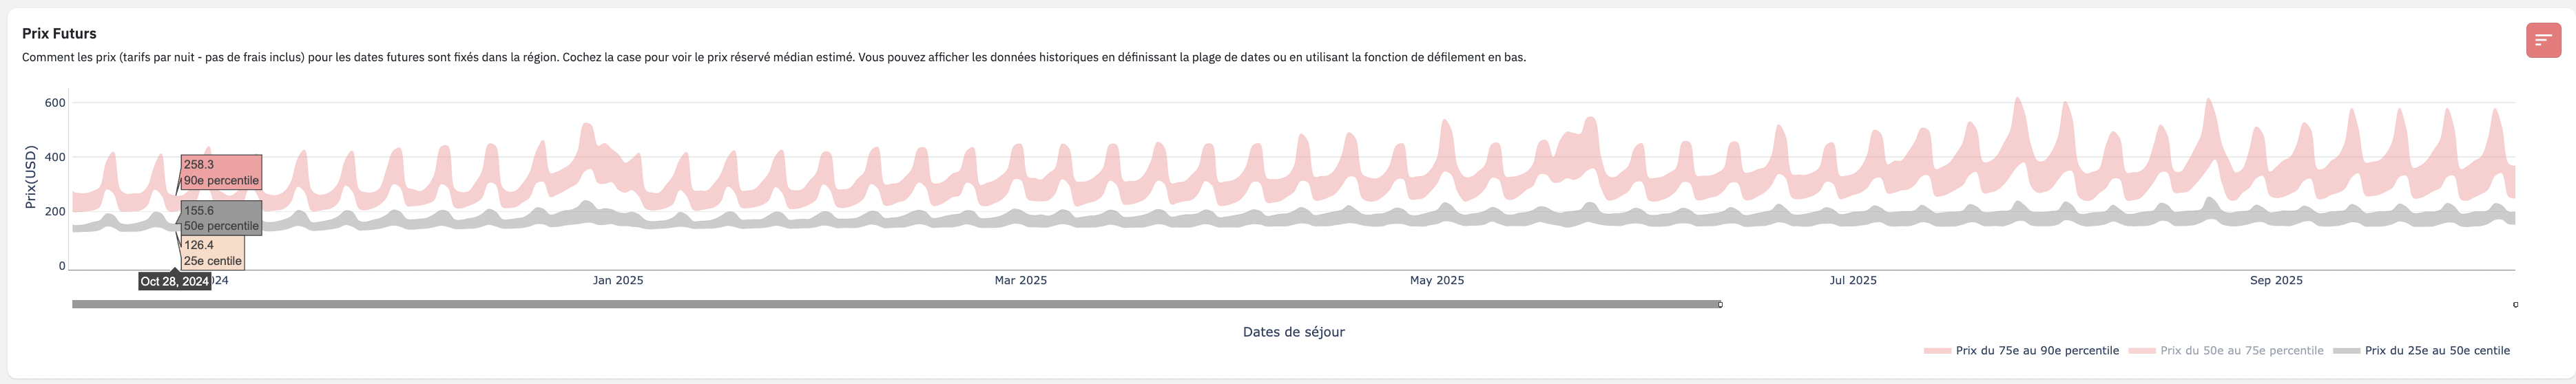
Task: Click the 'Mar 2025' x-axis label
Action: pos(1020,281)
